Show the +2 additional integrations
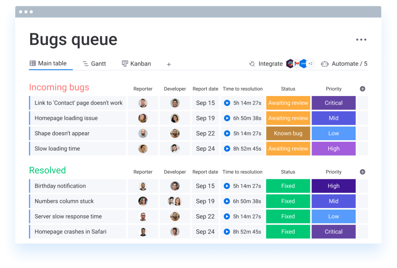397x268 pixels. point(311,64)
